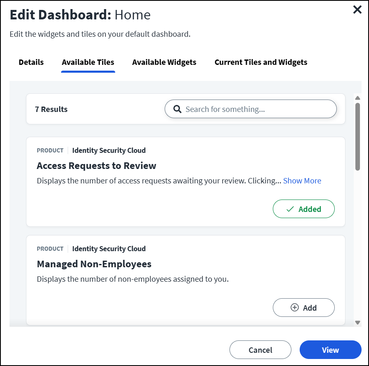Focus the 'Search for something' field

(256, 109)
